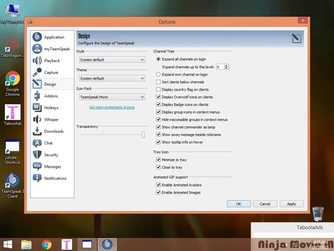334x251 pixels.
Task: Click the Cancel button
Action: (x=265, y=204)
